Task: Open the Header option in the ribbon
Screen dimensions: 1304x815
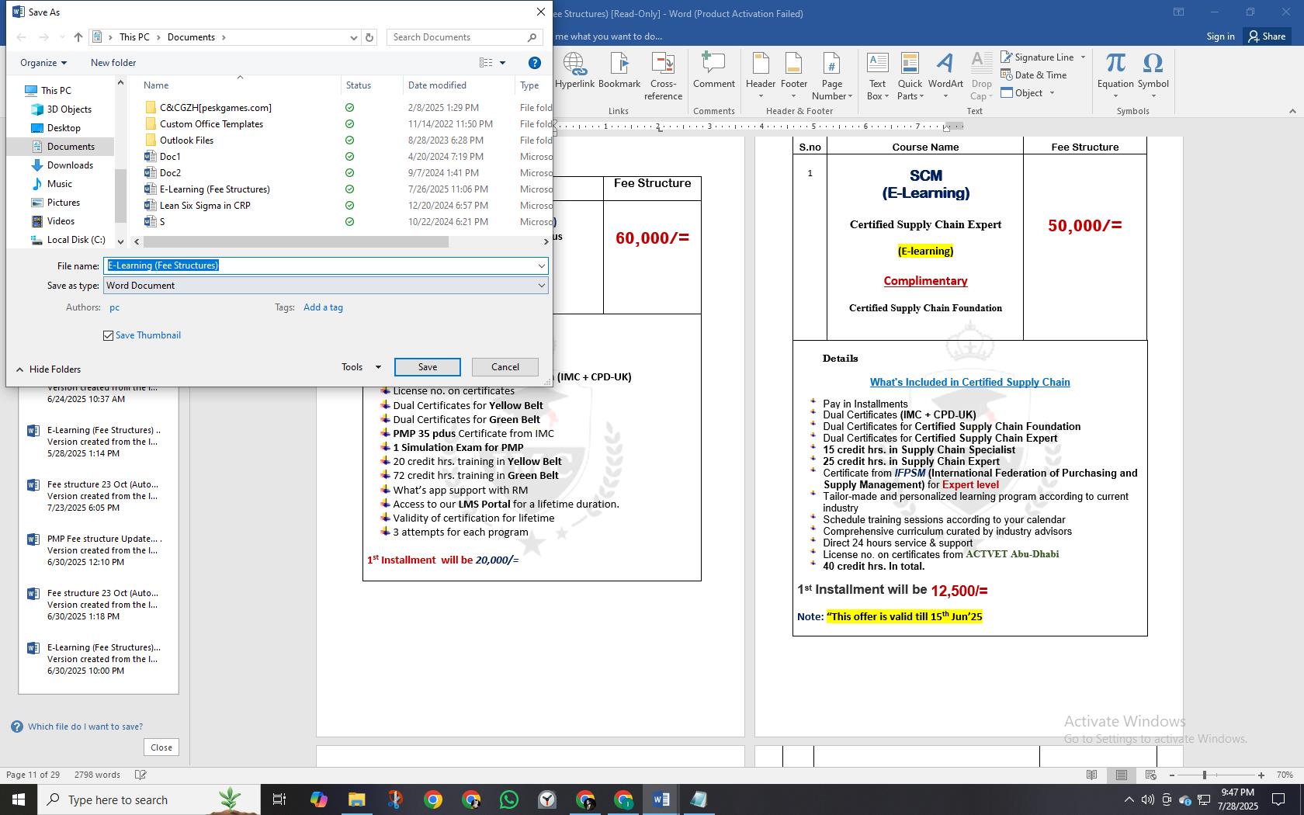Action: coord(761,76)
